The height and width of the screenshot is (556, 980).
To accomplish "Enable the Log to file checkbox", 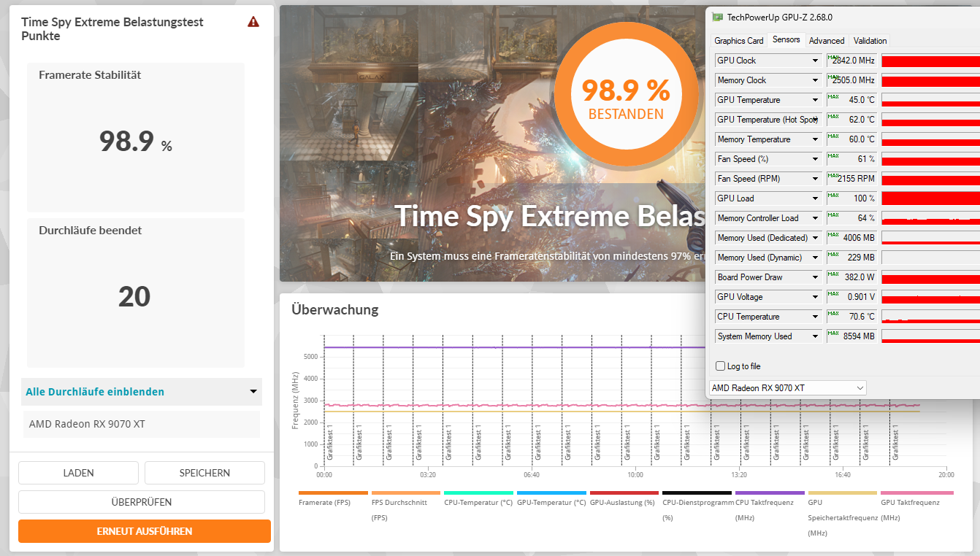I will coord(721,366).
